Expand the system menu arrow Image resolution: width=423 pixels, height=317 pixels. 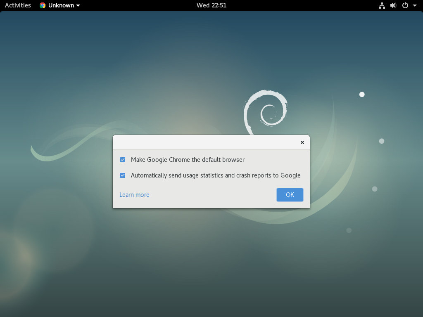point(415,5)
